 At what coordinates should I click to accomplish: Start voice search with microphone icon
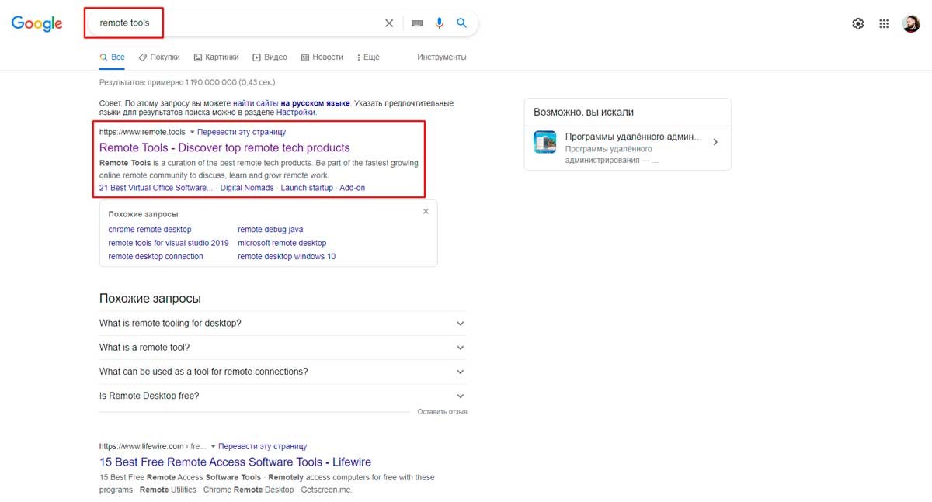click(x=440, y=23)
